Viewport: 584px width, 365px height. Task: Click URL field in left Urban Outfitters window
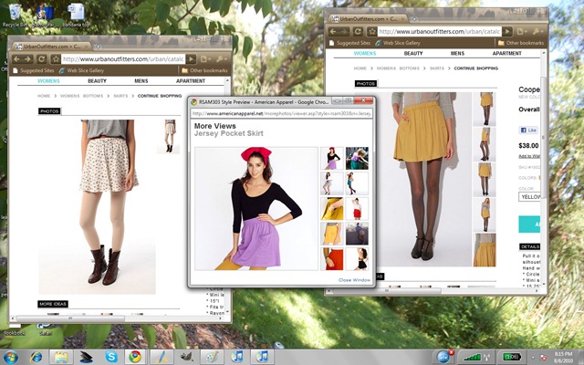(123, 58)
